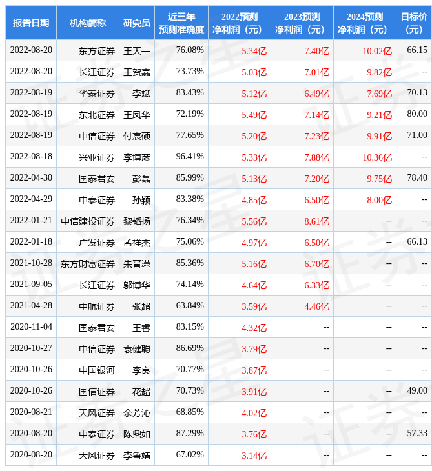Select researcher 余芳沁
The height and width of the screenshot is (471, 432).
(x=137, y=414)
